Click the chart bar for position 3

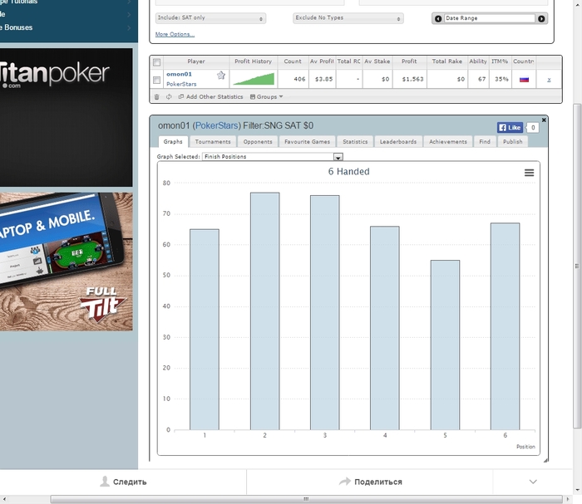(325, 313)
